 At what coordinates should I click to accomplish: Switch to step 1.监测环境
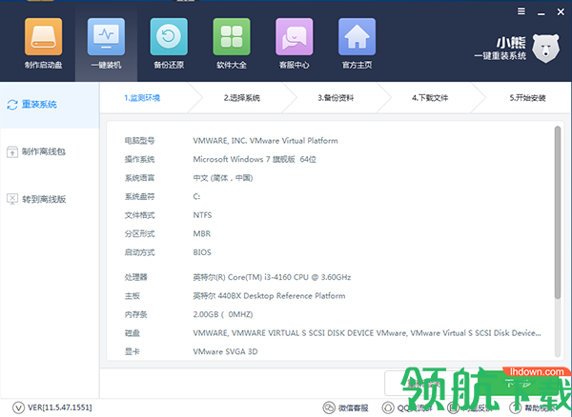(142, 98)
